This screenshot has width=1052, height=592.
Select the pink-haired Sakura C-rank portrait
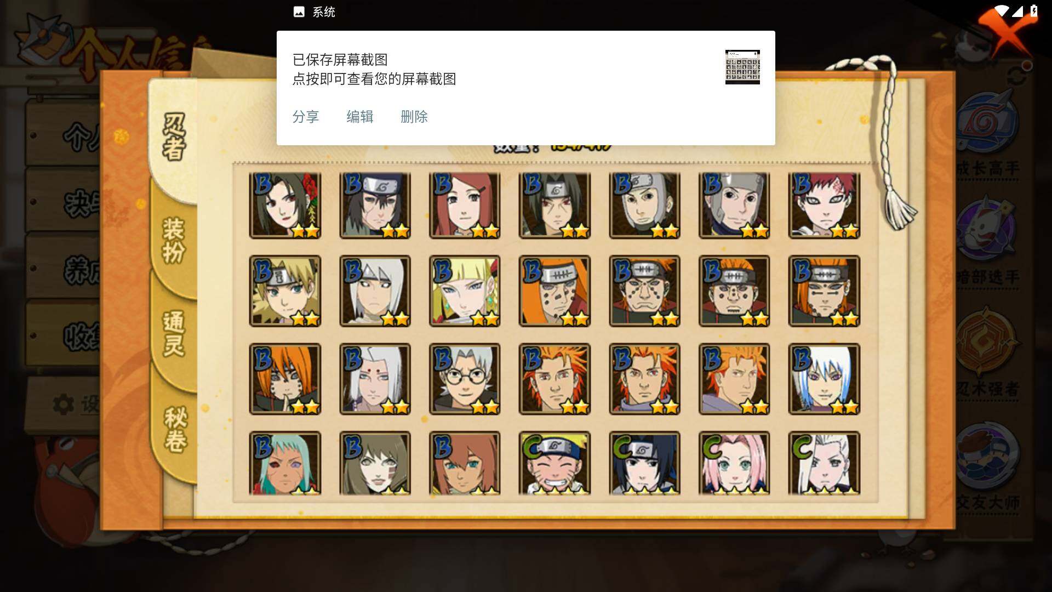(x=734, y=463)
